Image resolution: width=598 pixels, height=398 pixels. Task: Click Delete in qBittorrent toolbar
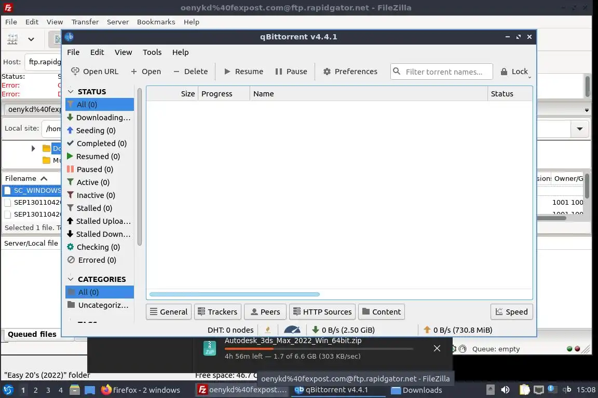pyautogui.click(x=191, y=72)
